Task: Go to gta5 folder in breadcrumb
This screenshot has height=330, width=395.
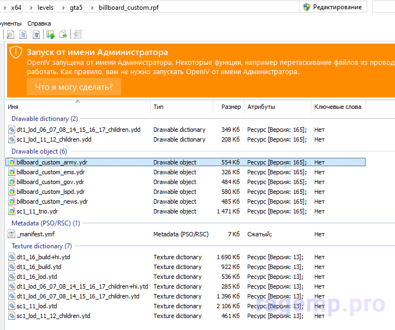Action: (77, 7)
